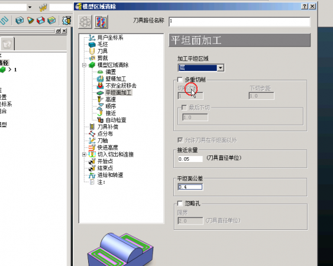The width and height of the screenshot is (333, 266).
Task: Click the yellow-green block toolbar icon
Action: pyautogui.click(x=51, y=20)
